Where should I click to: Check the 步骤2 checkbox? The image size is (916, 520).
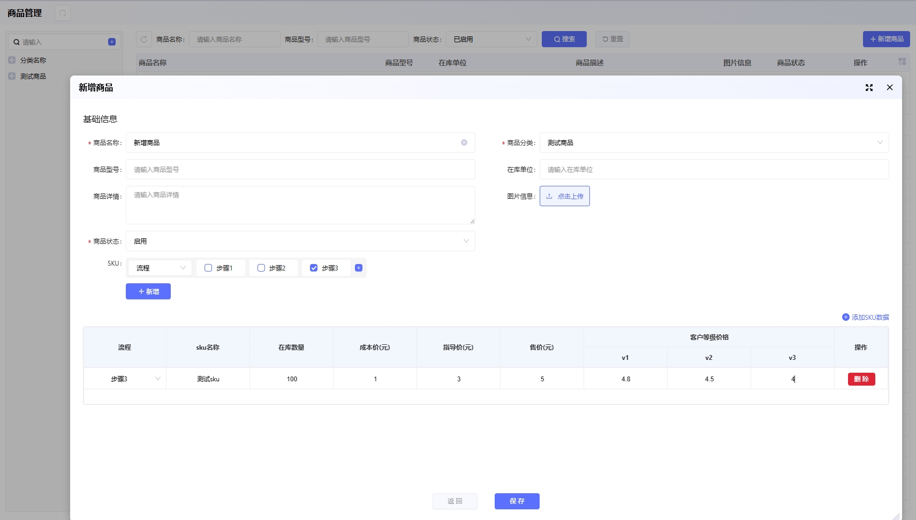(261, 268)
